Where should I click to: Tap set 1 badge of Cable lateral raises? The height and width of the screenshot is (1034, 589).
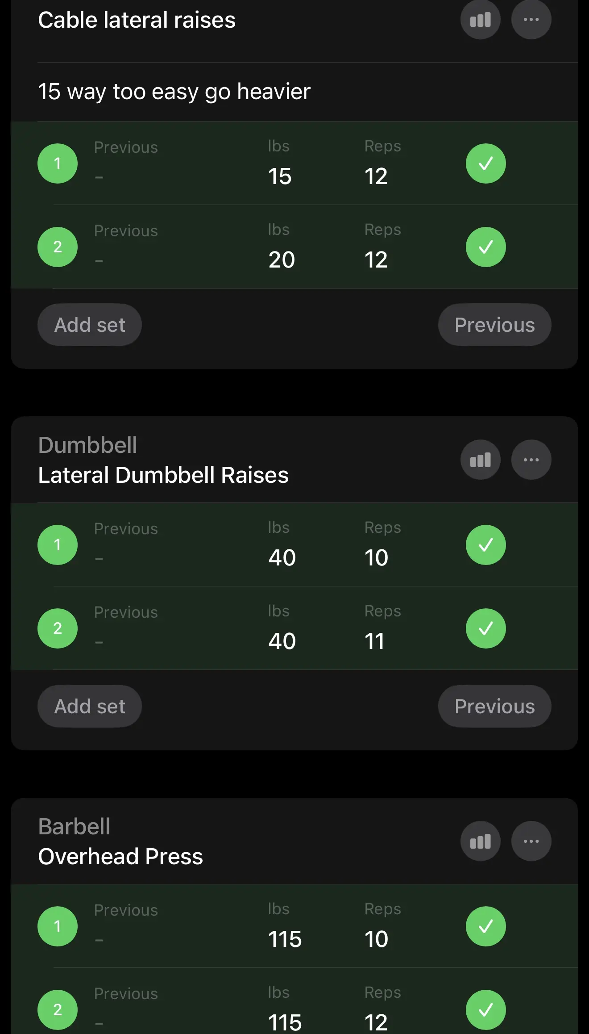pos(58,163)
